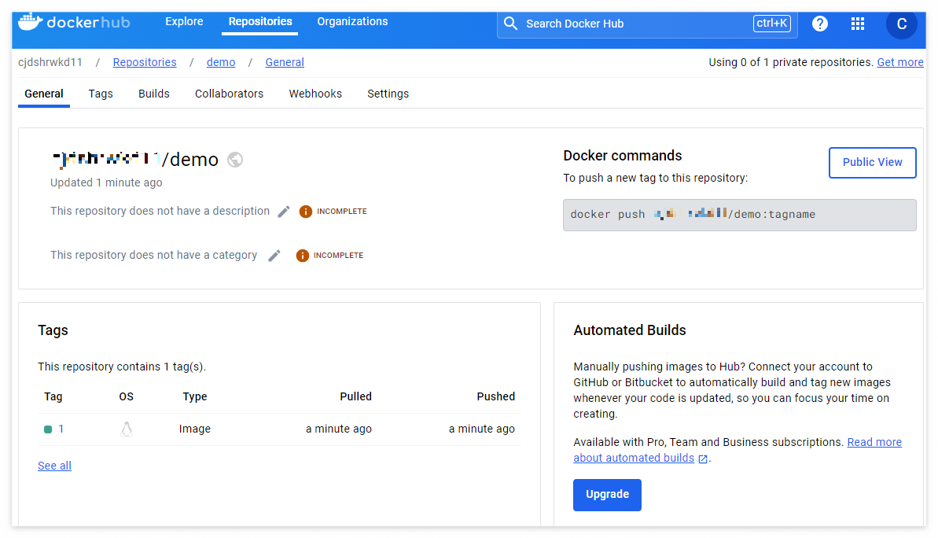Edit the repository description pencil icon
The height and width of the screenshot is (538, 938).
284,212
